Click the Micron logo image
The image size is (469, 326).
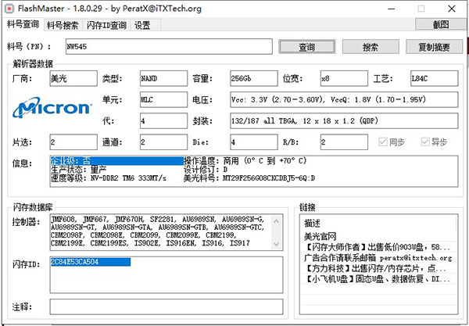52,107
